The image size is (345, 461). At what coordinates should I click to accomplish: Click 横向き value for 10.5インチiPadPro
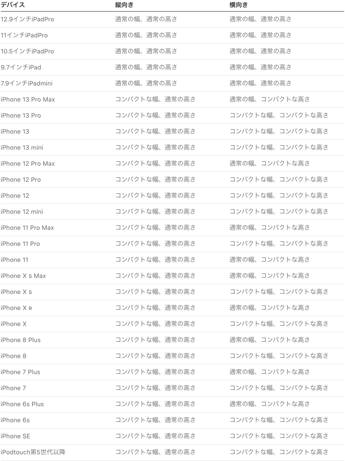click(261, 51)
